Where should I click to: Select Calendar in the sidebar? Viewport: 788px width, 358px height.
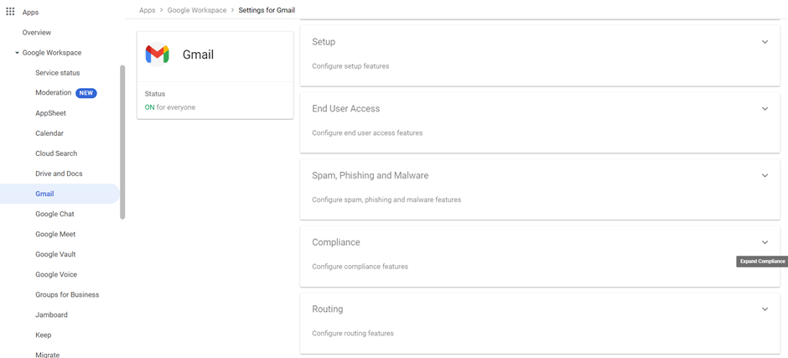tap(49, 133)
